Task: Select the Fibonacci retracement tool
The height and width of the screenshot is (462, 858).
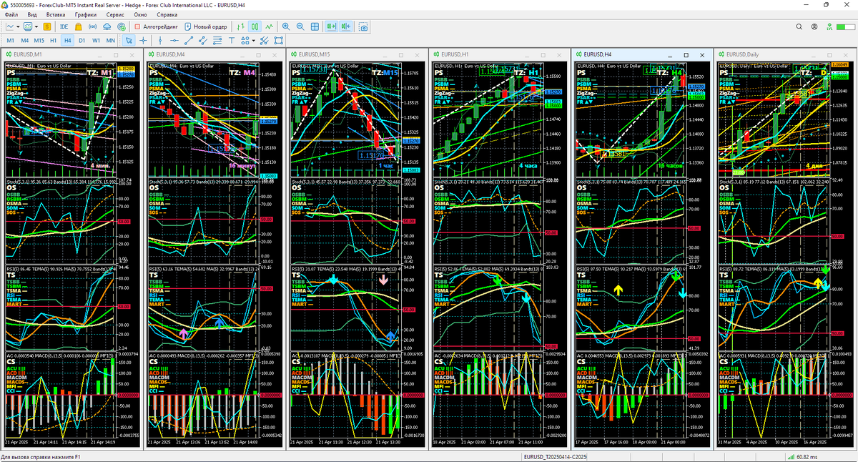Action: (x=217, y=41)
